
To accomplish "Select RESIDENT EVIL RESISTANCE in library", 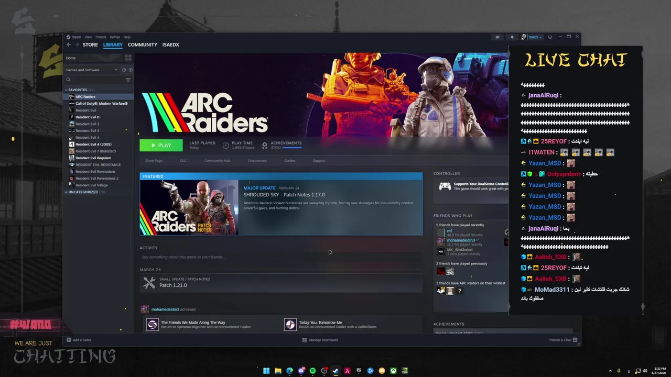I will (x=99, y=165).
